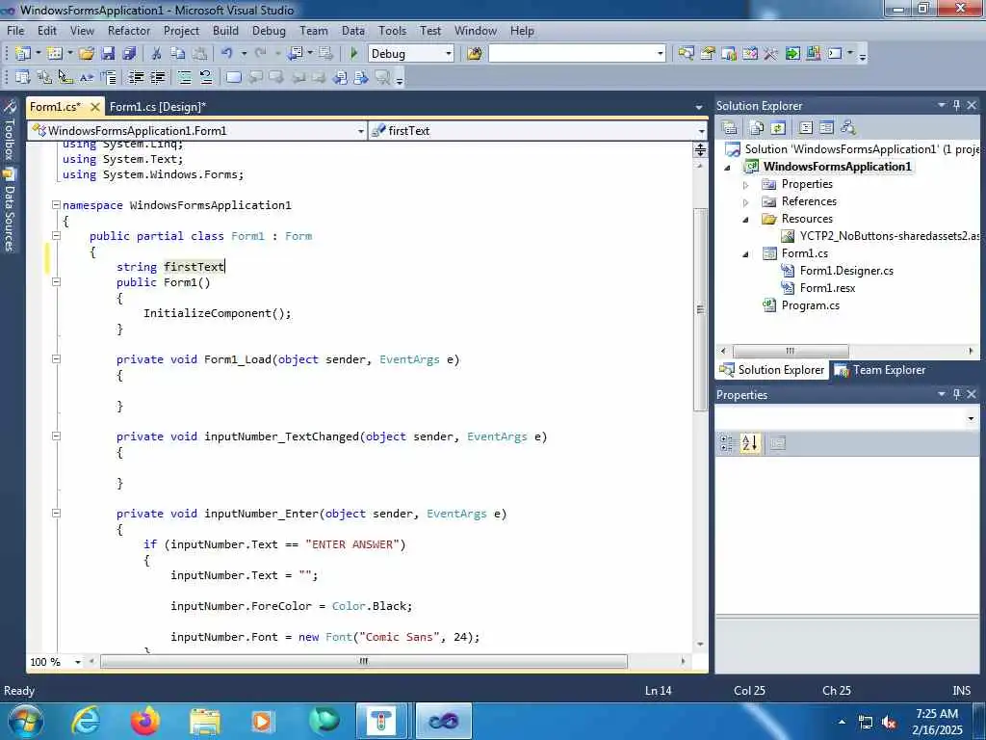Open the Command Window toolbar icon
This screenshot has width=986, height=740.
835,54
